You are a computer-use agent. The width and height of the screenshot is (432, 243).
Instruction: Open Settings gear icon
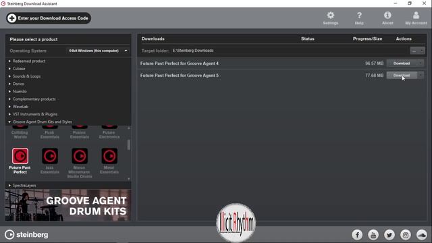point(330,16)
